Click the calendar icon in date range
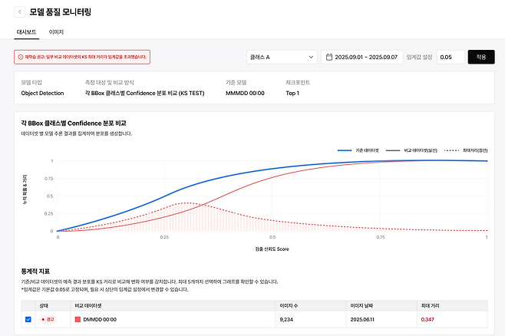The height and width of the screenshot is (336, 505). pos(329,57)
